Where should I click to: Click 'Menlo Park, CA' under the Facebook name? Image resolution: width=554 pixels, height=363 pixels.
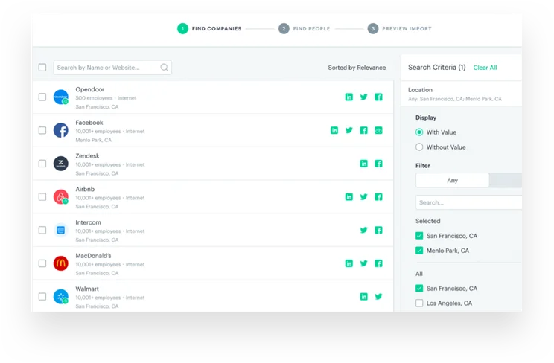point(94,140)
